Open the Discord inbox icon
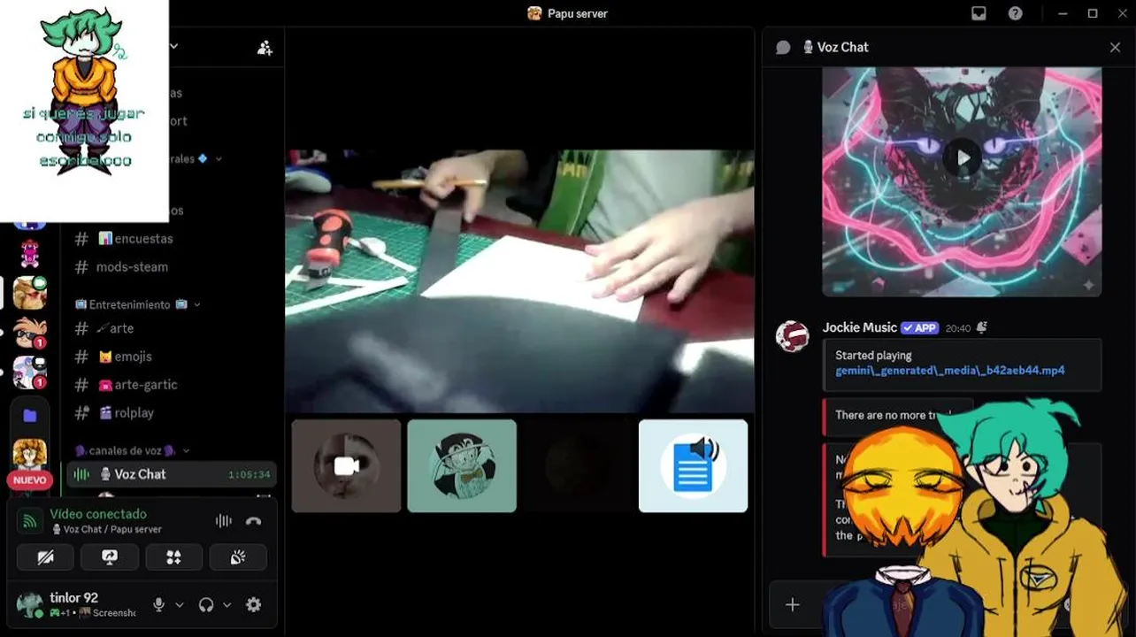The width and height of the screenshot is (1136, 637). tap(979, 13)
